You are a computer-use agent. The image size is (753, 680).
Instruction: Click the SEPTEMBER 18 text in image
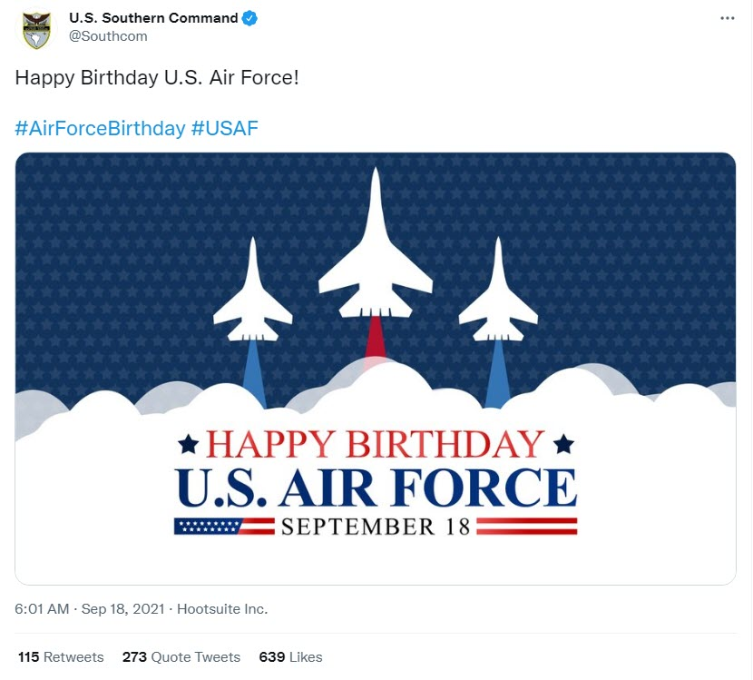pos(376,527)
